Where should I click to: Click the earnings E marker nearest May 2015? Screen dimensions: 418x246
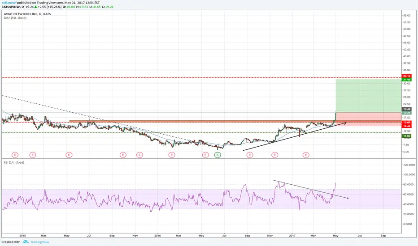click(69, 155)
